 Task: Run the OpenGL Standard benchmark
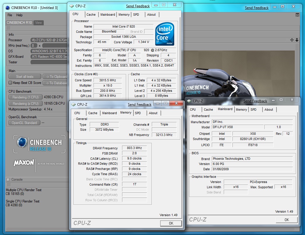(24, 123)
